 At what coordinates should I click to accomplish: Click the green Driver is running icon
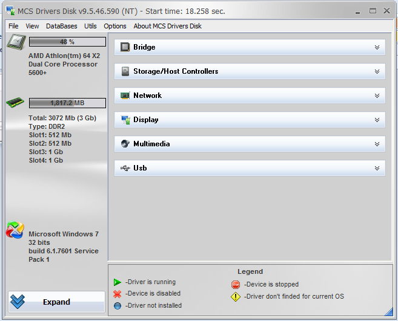point(118,282)
